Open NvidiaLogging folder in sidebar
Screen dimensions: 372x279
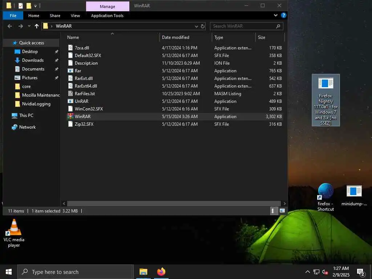tap(36, 104)
